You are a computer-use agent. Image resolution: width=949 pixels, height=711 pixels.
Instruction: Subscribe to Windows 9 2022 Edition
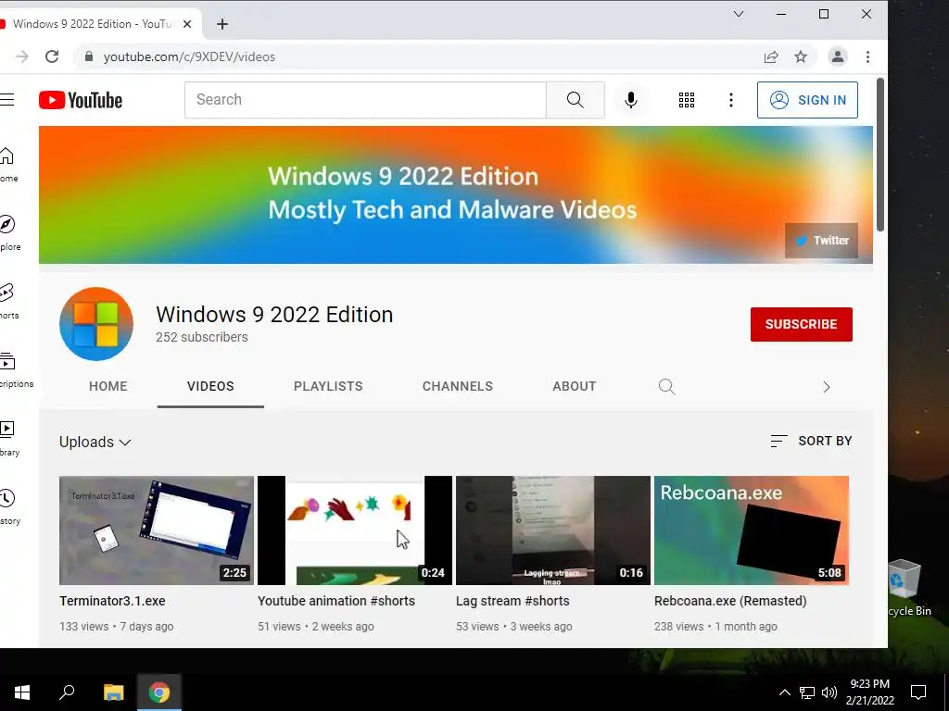coord(802,324)
